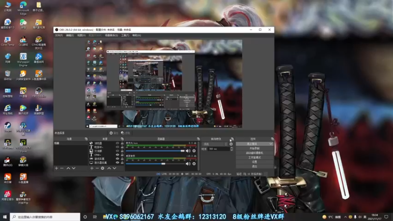Mute the Mic/Aux speaker icon
This screenshot has width=393, height=221.
point(188,151)
